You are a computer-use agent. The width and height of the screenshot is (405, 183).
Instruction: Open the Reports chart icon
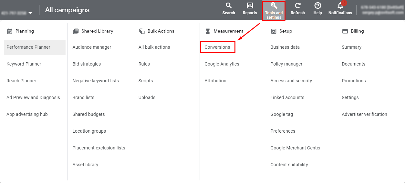[x=250, y=5]
